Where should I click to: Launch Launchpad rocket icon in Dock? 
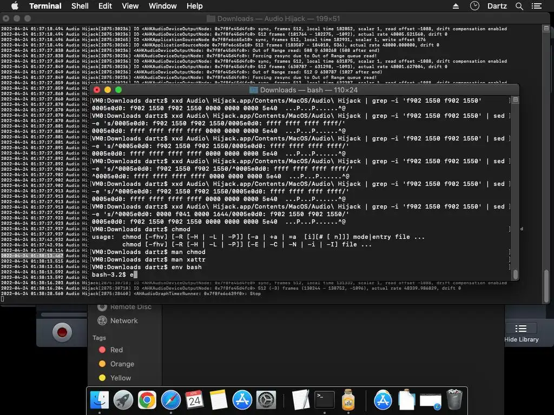(x=123, y=400)
